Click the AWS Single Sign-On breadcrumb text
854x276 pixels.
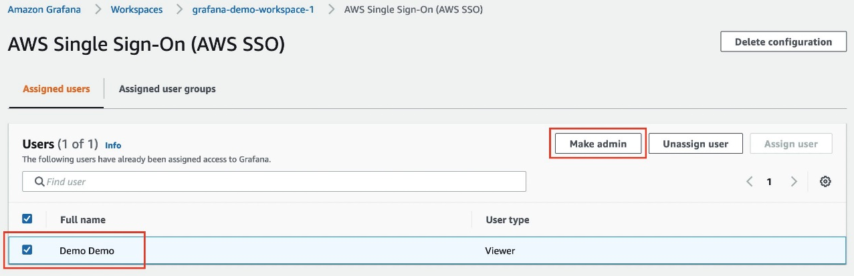point(413,10)
